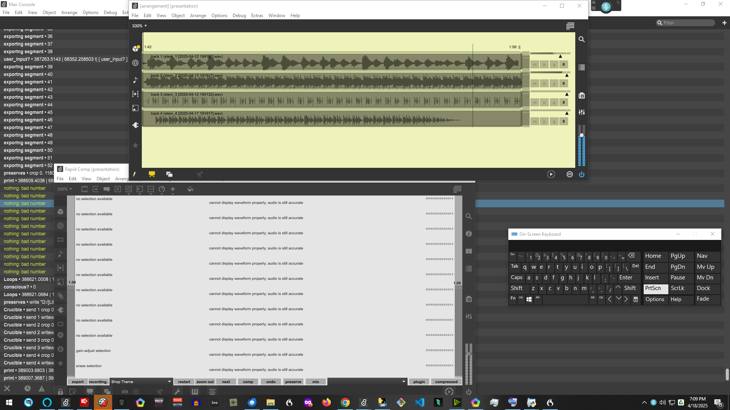Open the arrangement 100% zoom dropdown
The width and height of the screenshot is (730, 410).
pyautogui.click(x=140, y=26)
